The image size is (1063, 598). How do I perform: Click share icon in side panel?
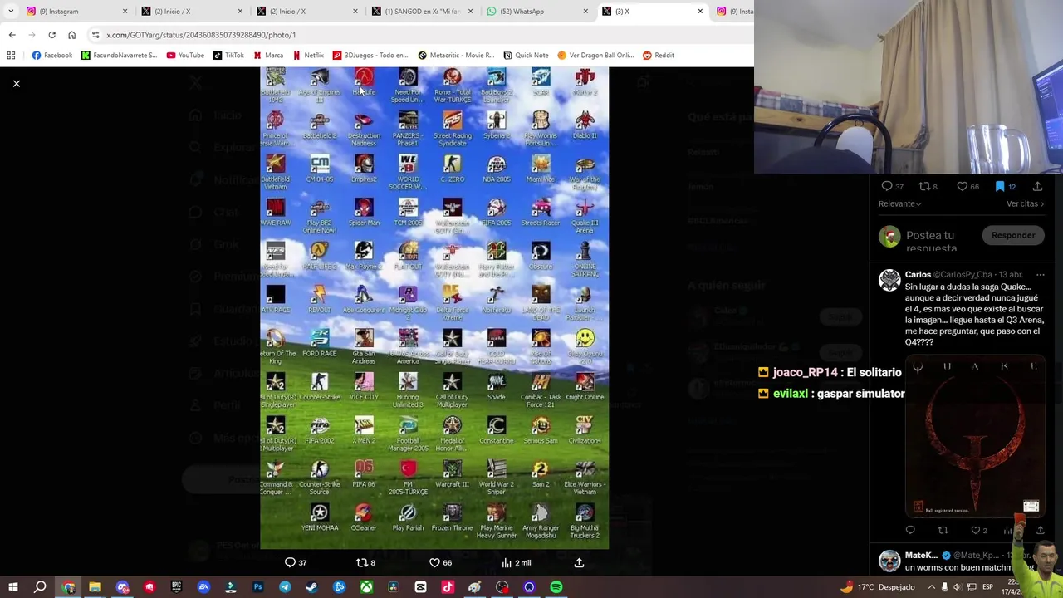(x=1037, y=187)
